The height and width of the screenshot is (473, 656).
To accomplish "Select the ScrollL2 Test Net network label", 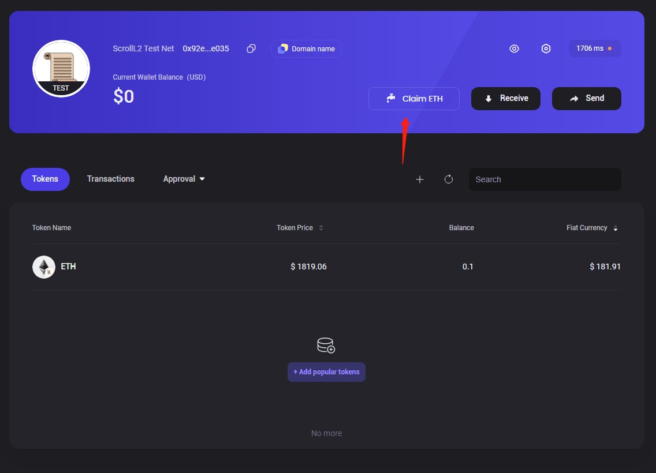I will coord(143,48).
